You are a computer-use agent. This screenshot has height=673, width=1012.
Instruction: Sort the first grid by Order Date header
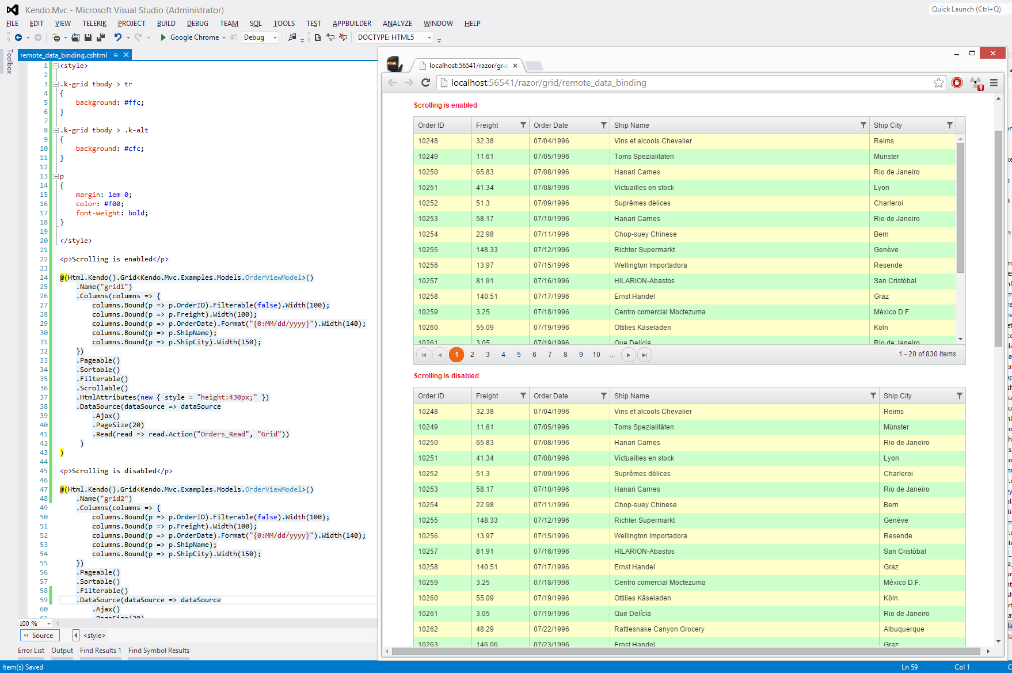551,125
